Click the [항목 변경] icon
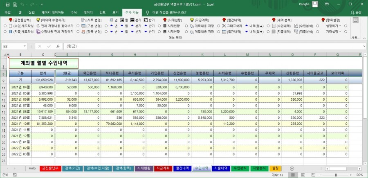This screenshot has width=368, height=178. click(x=83, y=32)
